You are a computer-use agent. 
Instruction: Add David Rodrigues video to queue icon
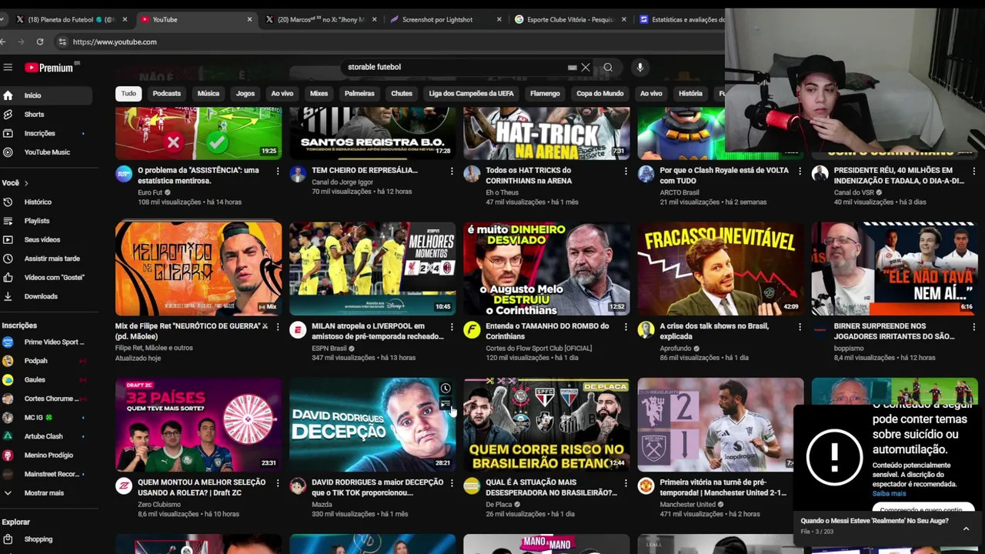[445, 405]
